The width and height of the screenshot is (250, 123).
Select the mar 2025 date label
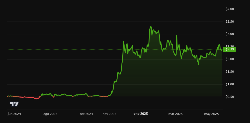175,114
